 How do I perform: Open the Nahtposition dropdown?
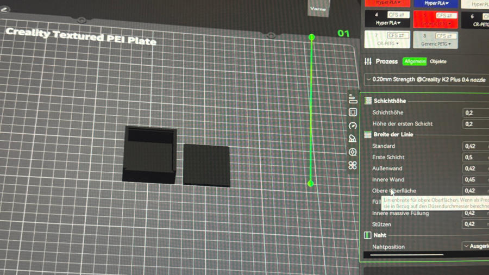(x=475, y=246)
